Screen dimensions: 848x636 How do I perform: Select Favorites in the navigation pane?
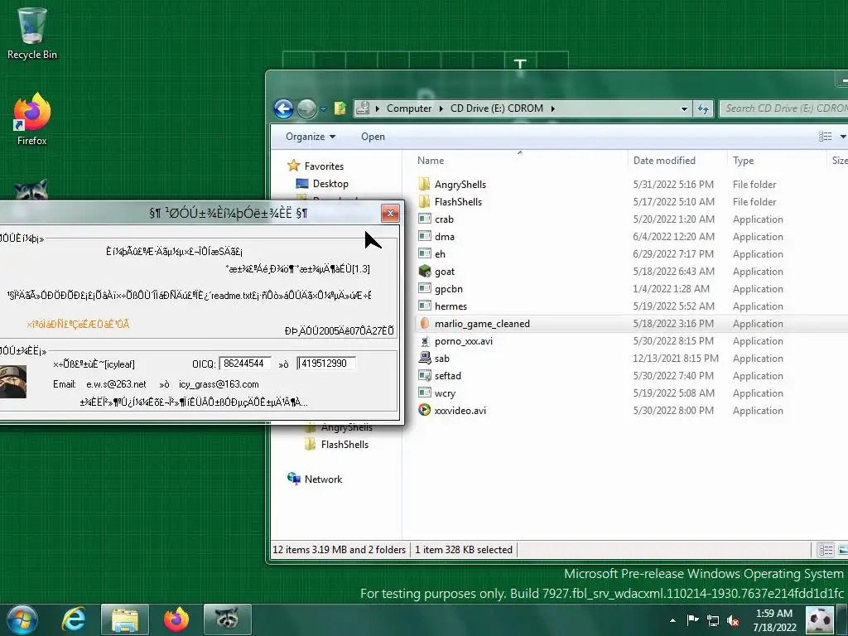tap(324, 166)
